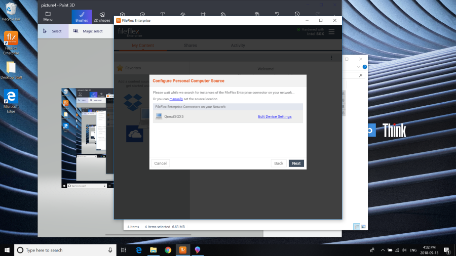456x256 pixels.
Task: Click the QnextSGX5 computer icon
Action: tap(159, 116)
